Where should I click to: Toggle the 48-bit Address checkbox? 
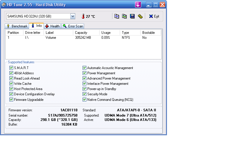[x=11, y=73]
